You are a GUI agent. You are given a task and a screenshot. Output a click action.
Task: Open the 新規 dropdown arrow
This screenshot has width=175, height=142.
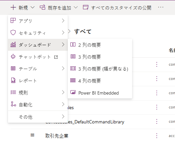33,8
